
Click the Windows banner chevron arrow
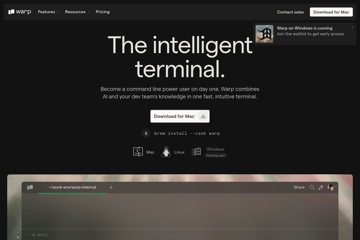[352, 27]
